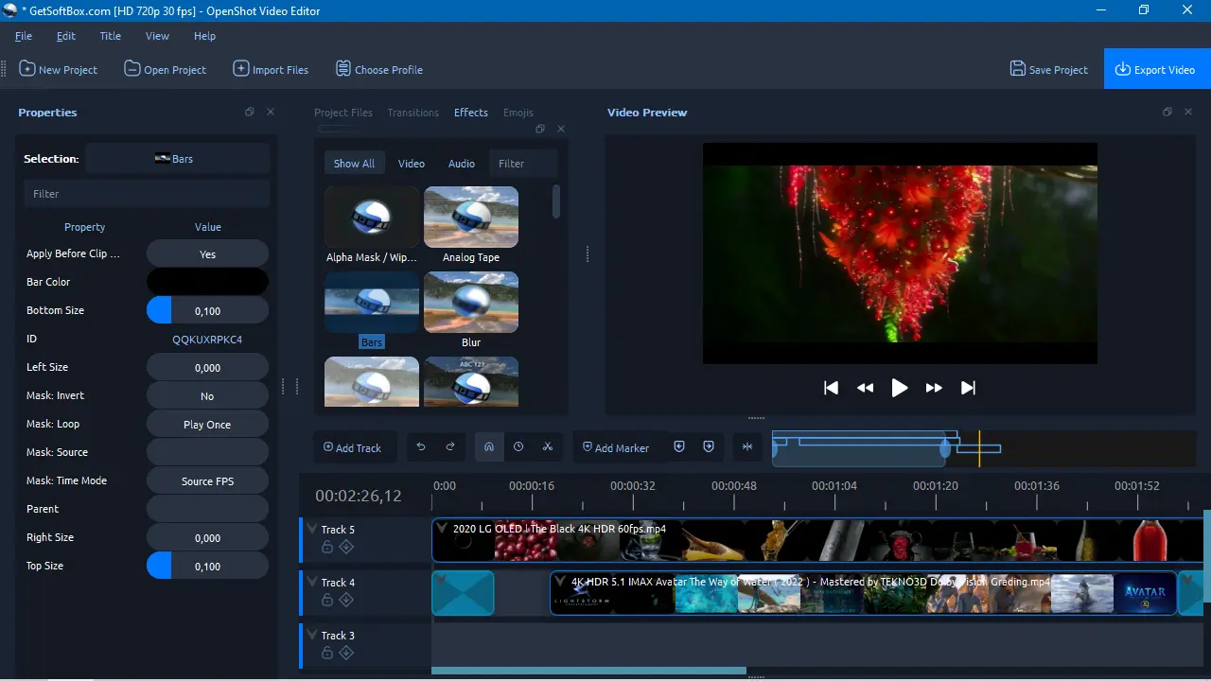Show all effects with Show All
The height and width of the screenshot is (681, 1211).
coord(354,164)
